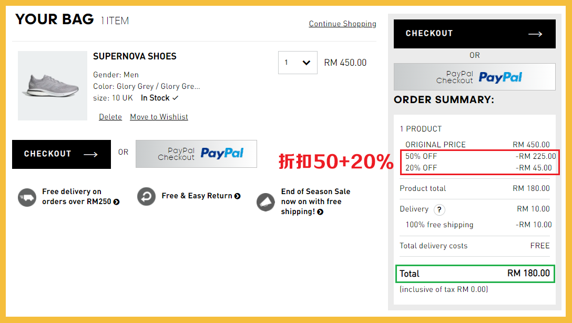Click the delivery truck icon
The height and width of the screenshot is (323, 572).
(27, 197)
